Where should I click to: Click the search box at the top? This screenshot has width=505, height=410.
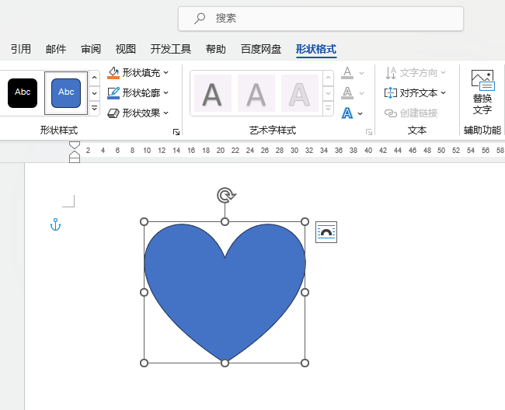coord(320,19)
